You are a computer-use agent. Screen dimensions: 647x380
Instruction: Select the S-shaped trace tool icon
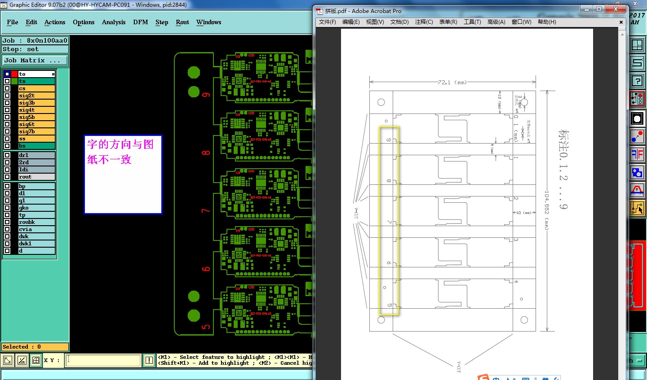(x=637, y=63)
